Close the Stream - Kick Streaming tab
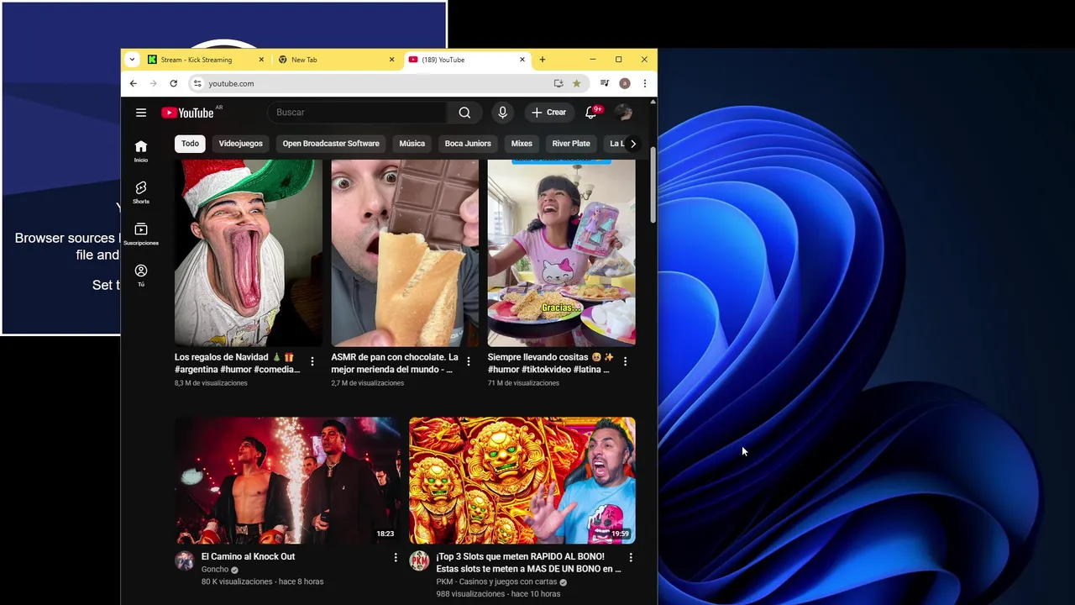 (261, 60)
